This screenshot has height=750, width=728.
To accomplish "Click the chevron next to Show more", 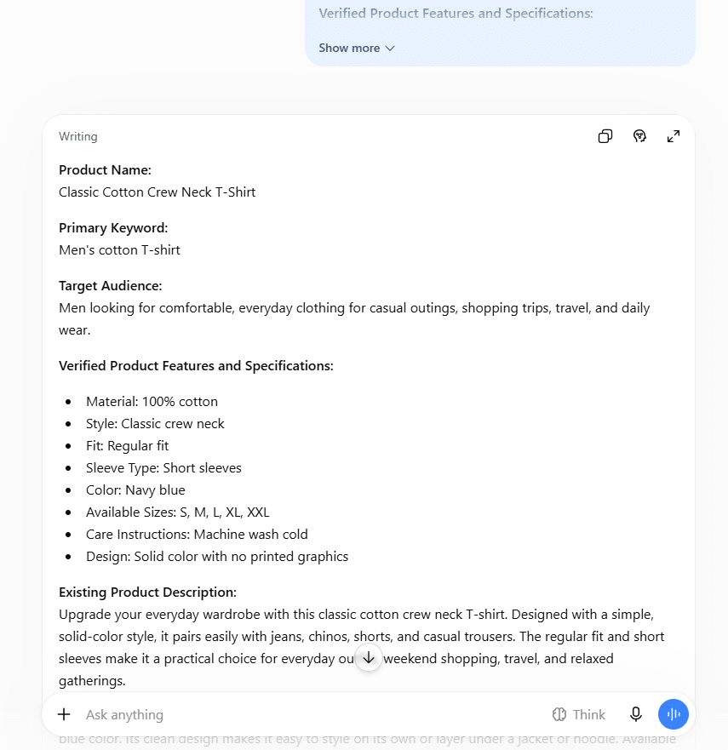I will coord(390,49).
